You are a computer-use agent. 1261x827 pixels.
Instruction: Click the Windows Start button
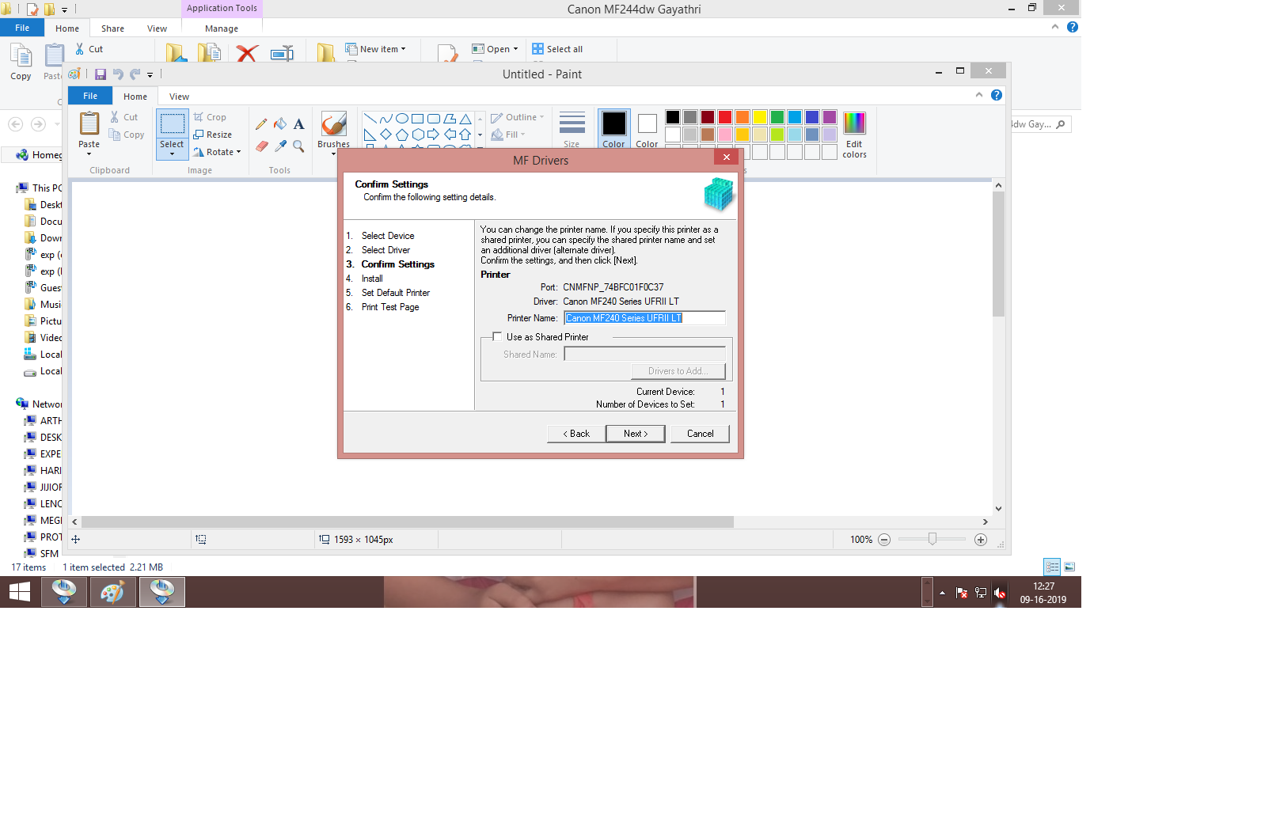[x=20, y=592]
